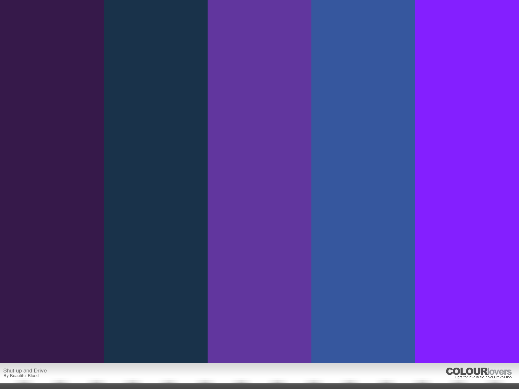Viewport: 519px width, 389px height.
Task: Click the COLOURlovers logo
Action: coord(479,371)
